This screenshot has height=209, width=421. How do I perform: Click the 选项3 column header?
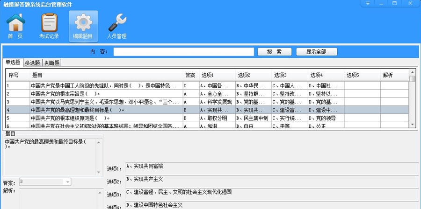(x=290, y=75)
